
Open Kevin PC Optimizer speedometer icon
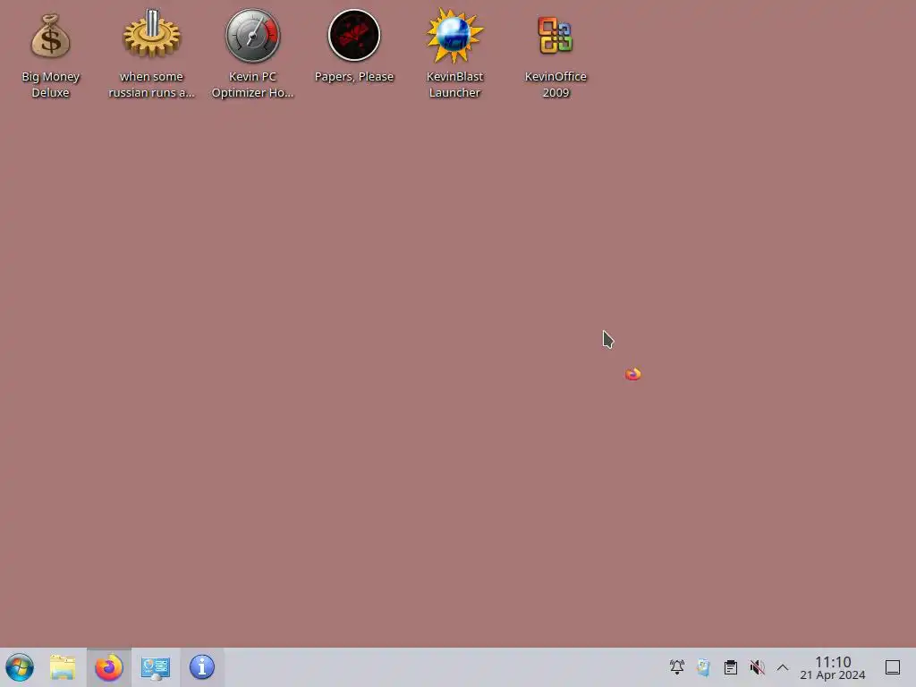pyautogui.click(x=252, y=35)
